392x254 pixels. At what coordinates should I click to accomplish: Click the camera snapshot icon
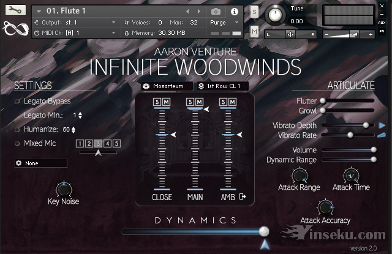[216, 11]
